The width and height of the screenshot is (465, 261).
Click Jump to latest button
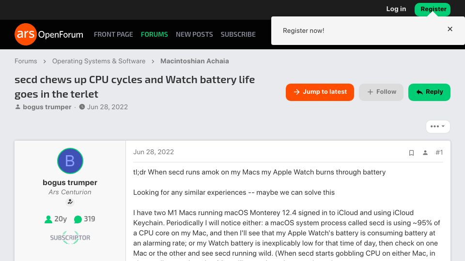320,92
